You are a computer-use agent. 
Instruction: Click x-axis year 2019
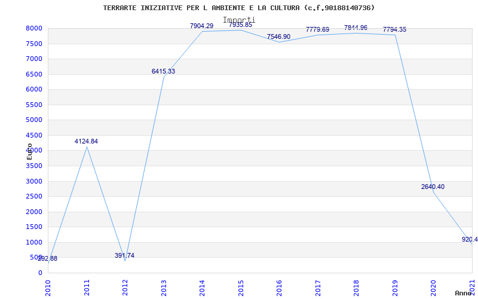pos(396,288)
